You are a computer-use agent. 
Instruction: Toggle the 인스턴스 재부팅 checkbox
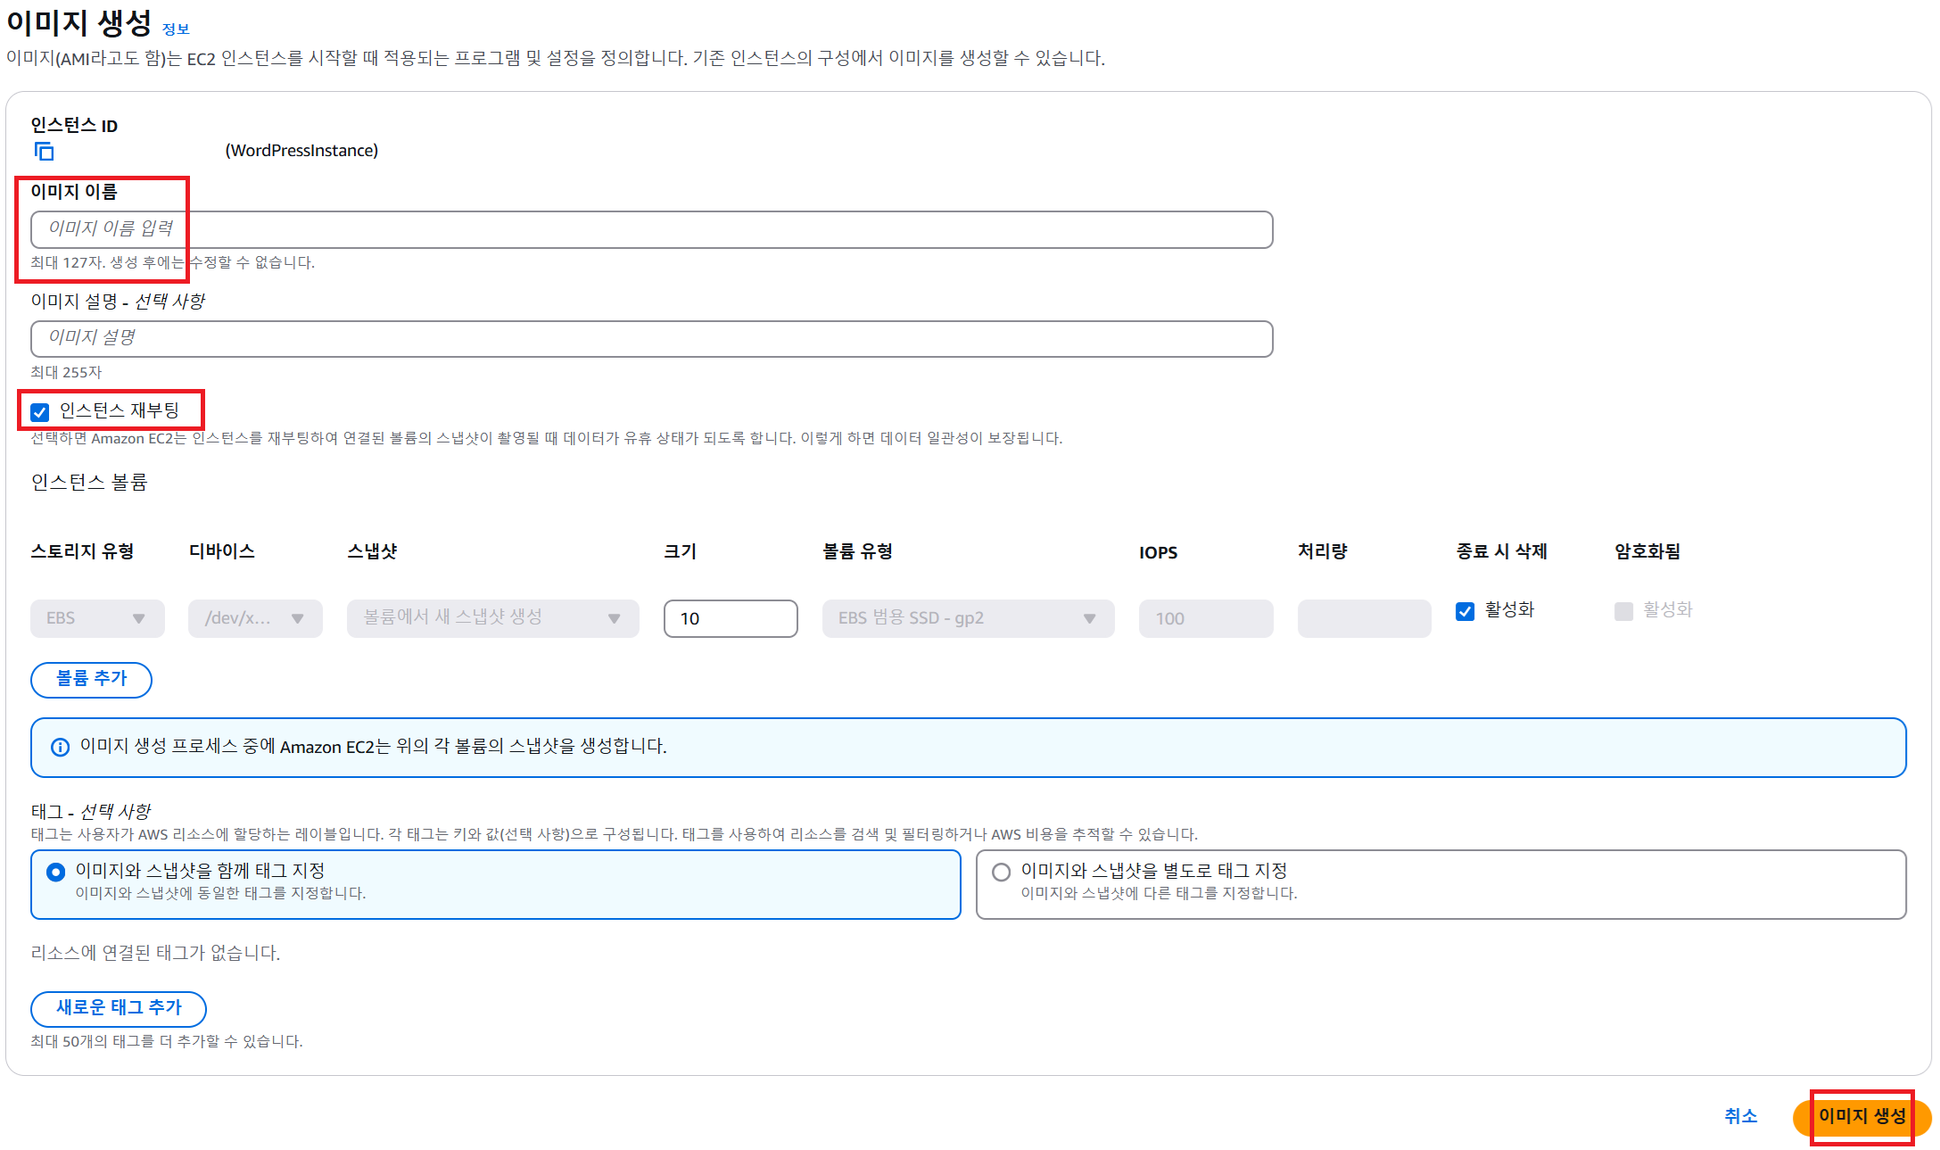click(39, 411)
